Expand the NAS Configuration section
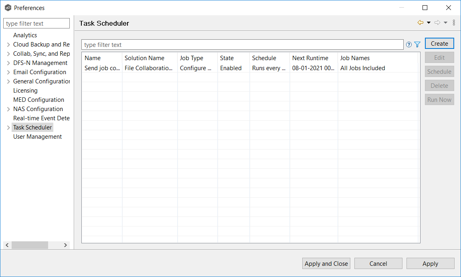461x277 pixels. click(x=8, y=109)
